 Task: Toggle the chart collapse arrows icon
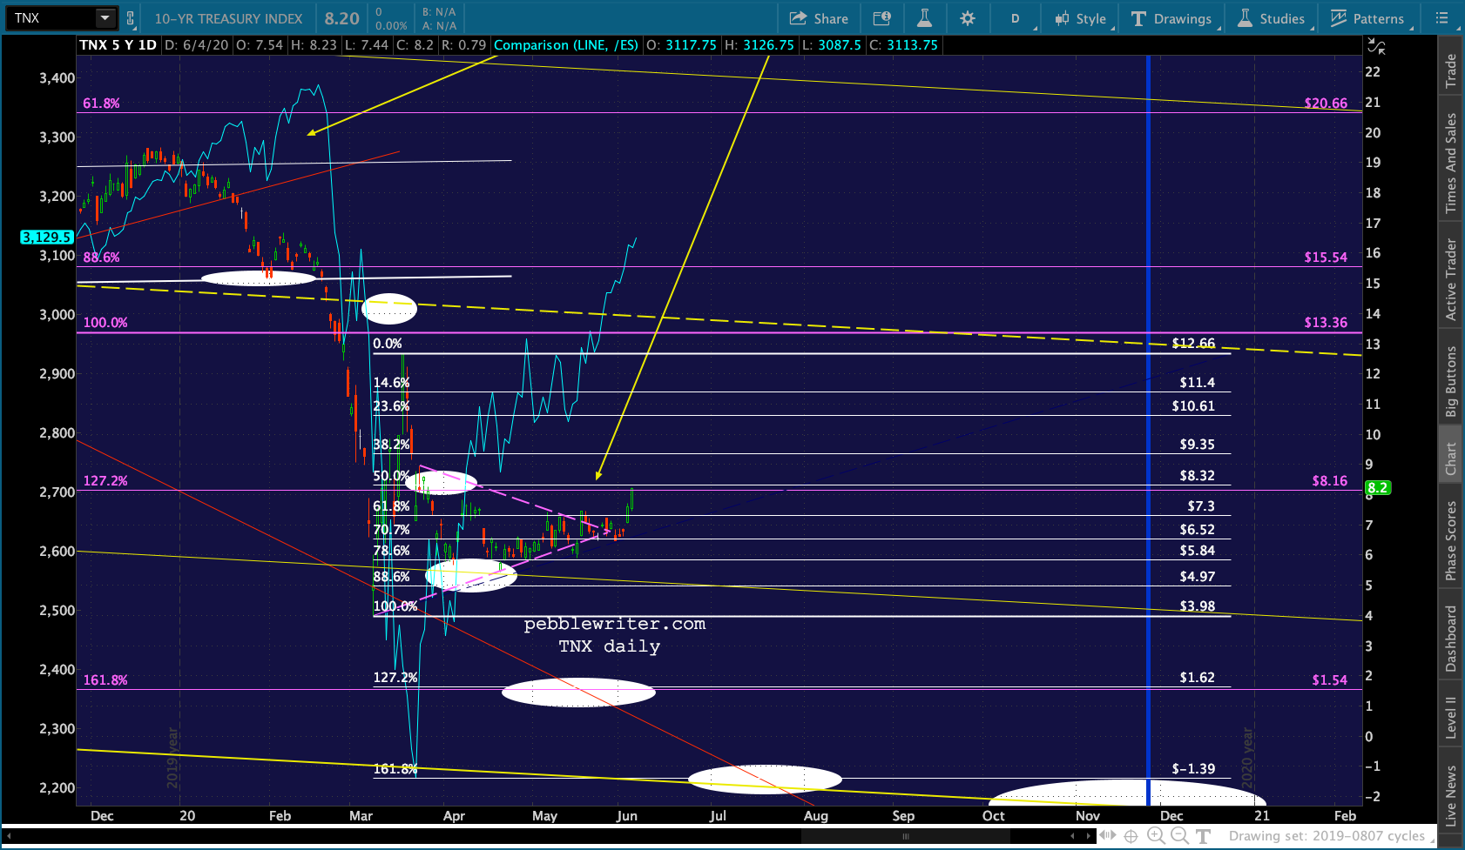point(1376,46)
